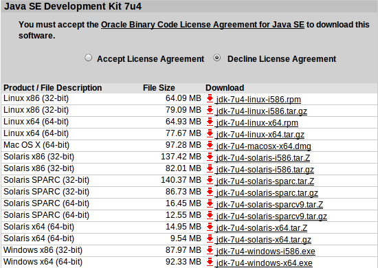Click the 12.55 MB file size

(184, 215)
